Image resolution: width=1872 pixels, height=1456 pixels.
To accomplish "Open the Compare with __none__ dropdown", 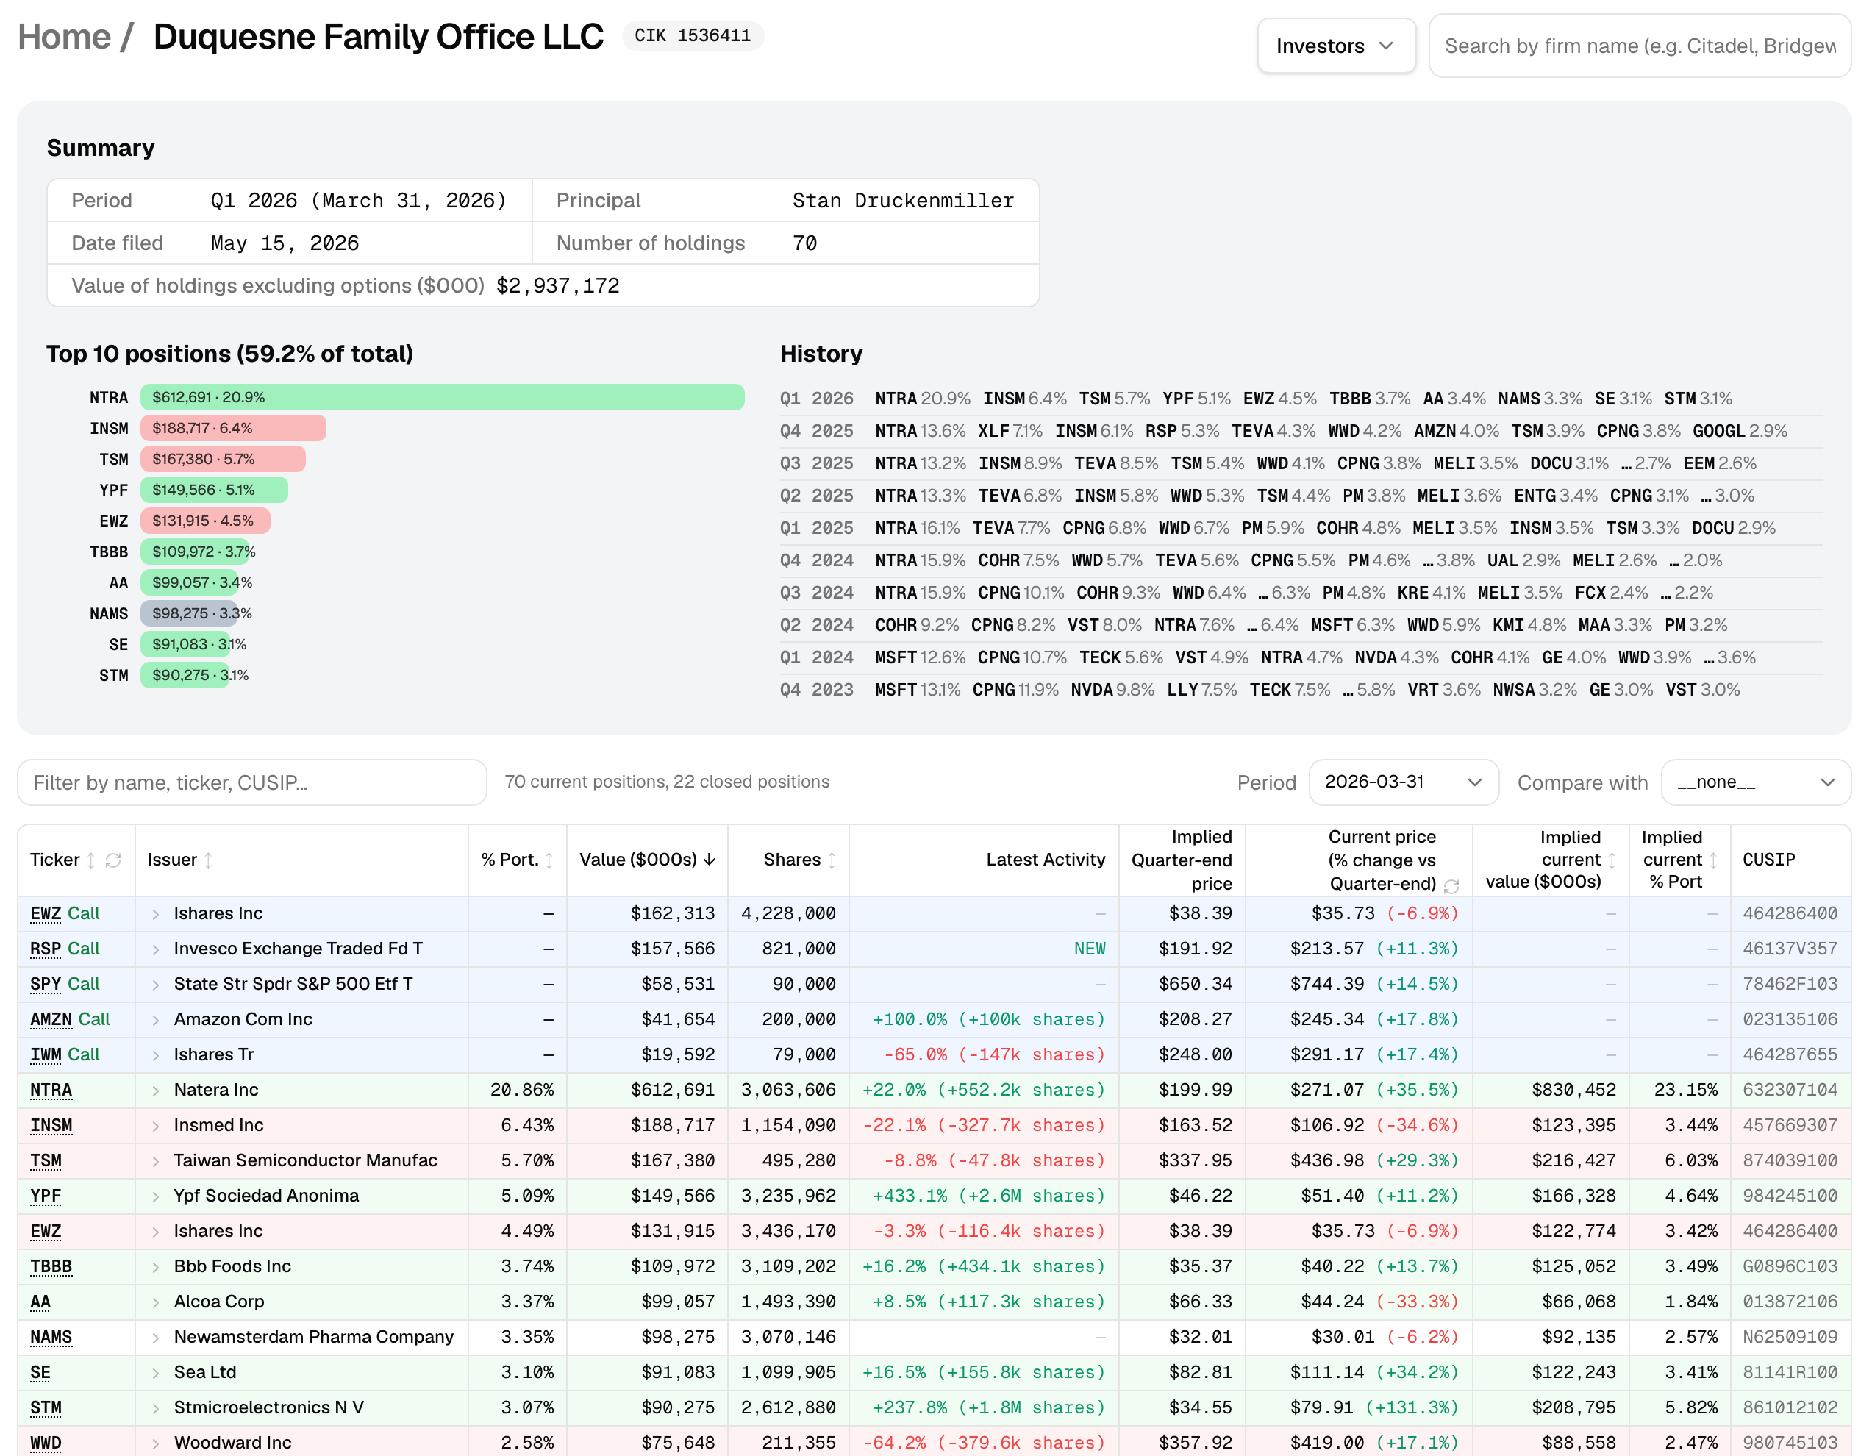I will [x=1755, y=782].
